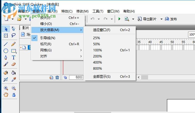This screenshot has height=113, width=195.
Task: Click the 发布 publish button
Action: pos(171,19)
